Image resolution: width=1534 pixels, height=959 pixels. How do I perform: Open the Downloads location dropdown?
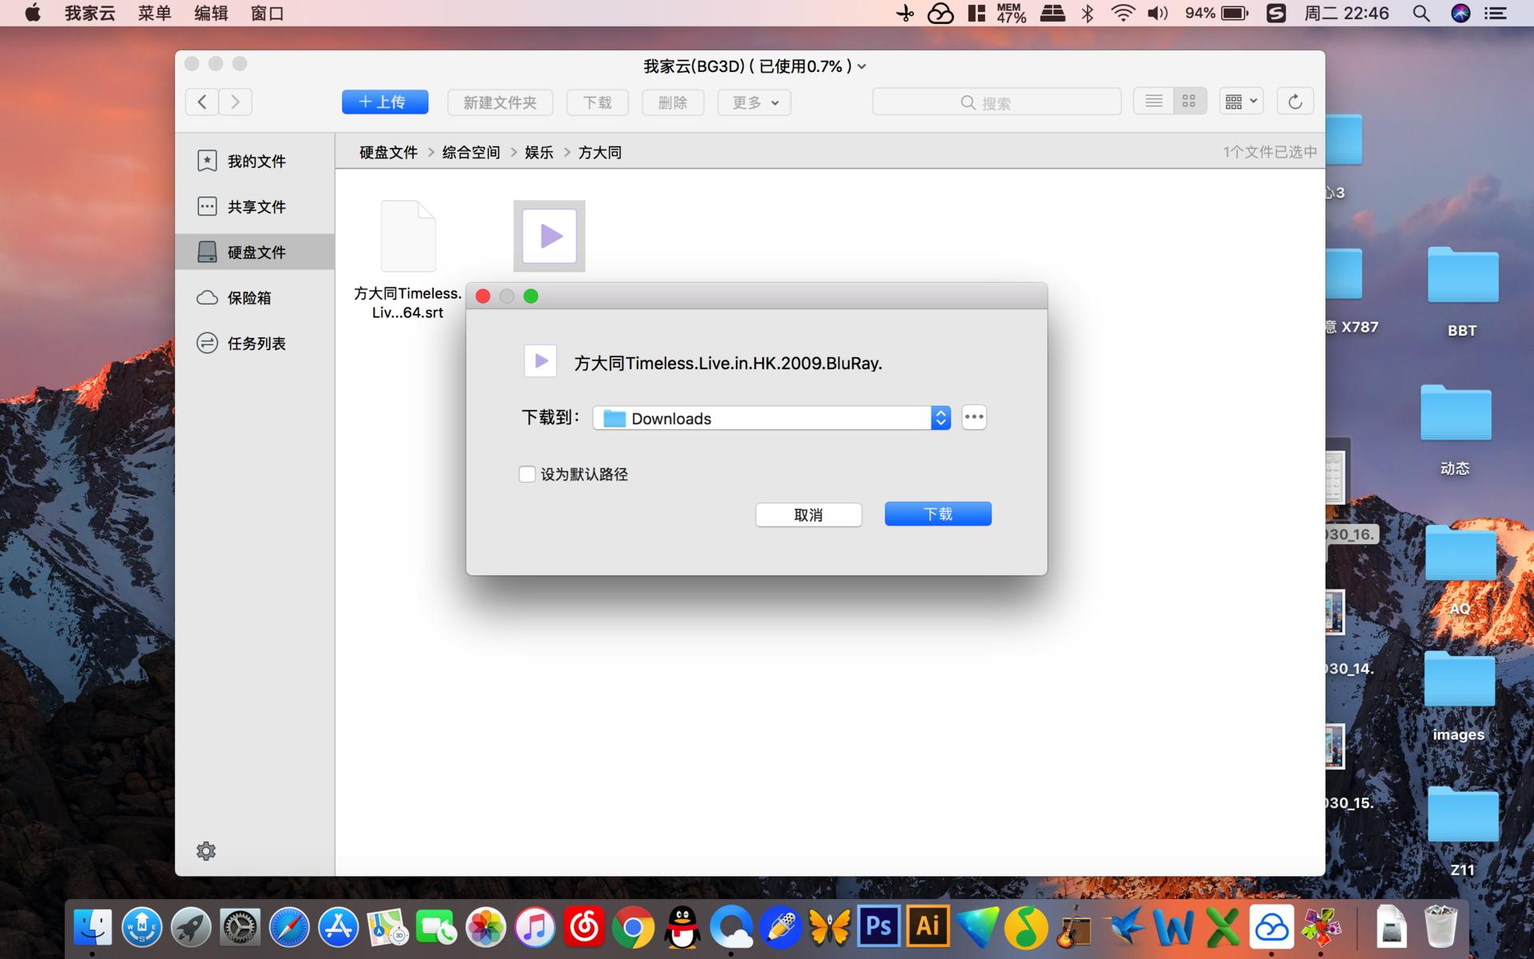940,417
